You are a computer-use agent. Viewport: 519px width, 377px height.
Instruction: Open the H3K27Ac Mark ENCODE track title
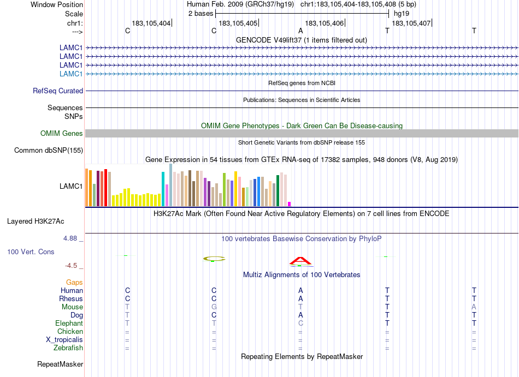(302, 213)
